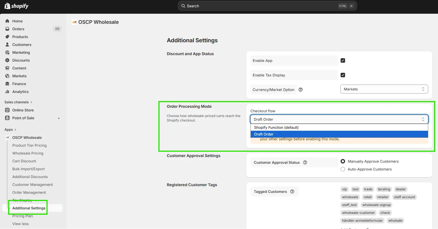Open Additional Discounts page
The image size is (438, 229).
pos(30,177)
